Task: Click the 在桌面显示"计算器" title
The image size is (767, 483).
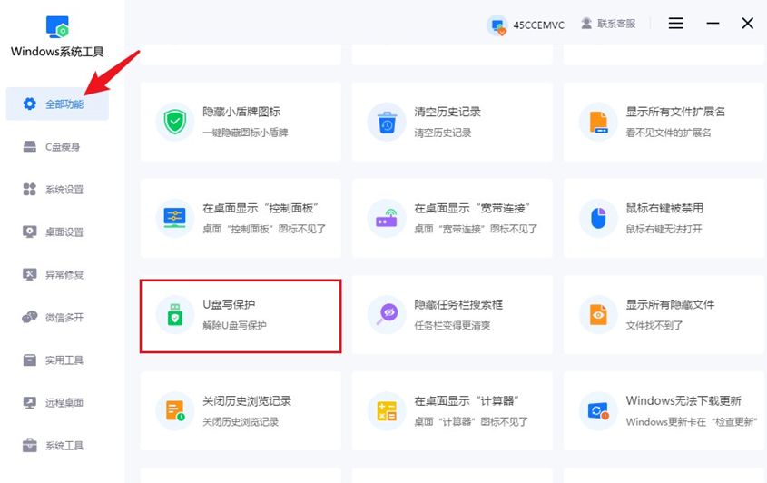Action: [x=467, y=400]
